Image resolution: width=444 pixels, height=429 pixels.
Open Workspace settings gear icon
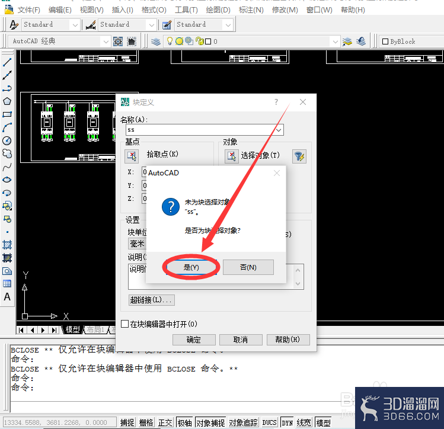click(118, 41)
